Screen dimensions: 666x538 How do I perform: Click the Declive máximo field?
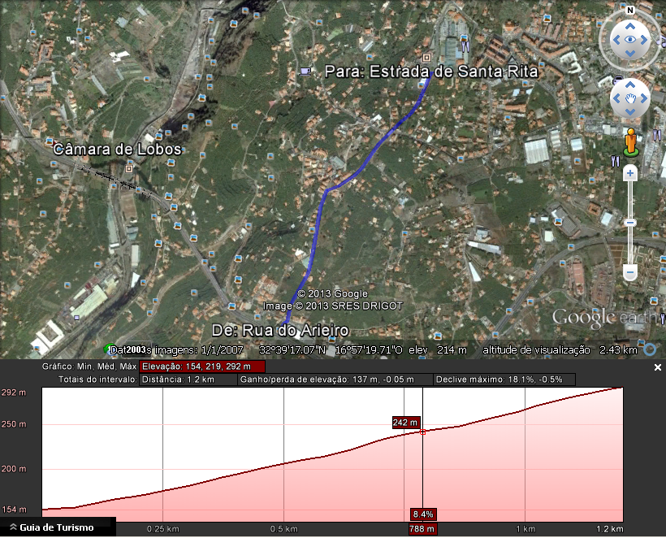(504, 380)
